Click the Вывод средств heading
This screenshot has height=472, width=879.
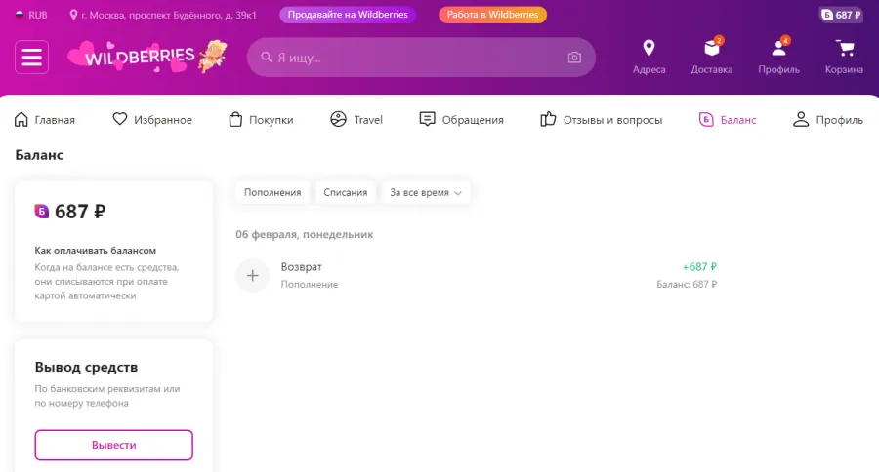(x=86, y=368)
